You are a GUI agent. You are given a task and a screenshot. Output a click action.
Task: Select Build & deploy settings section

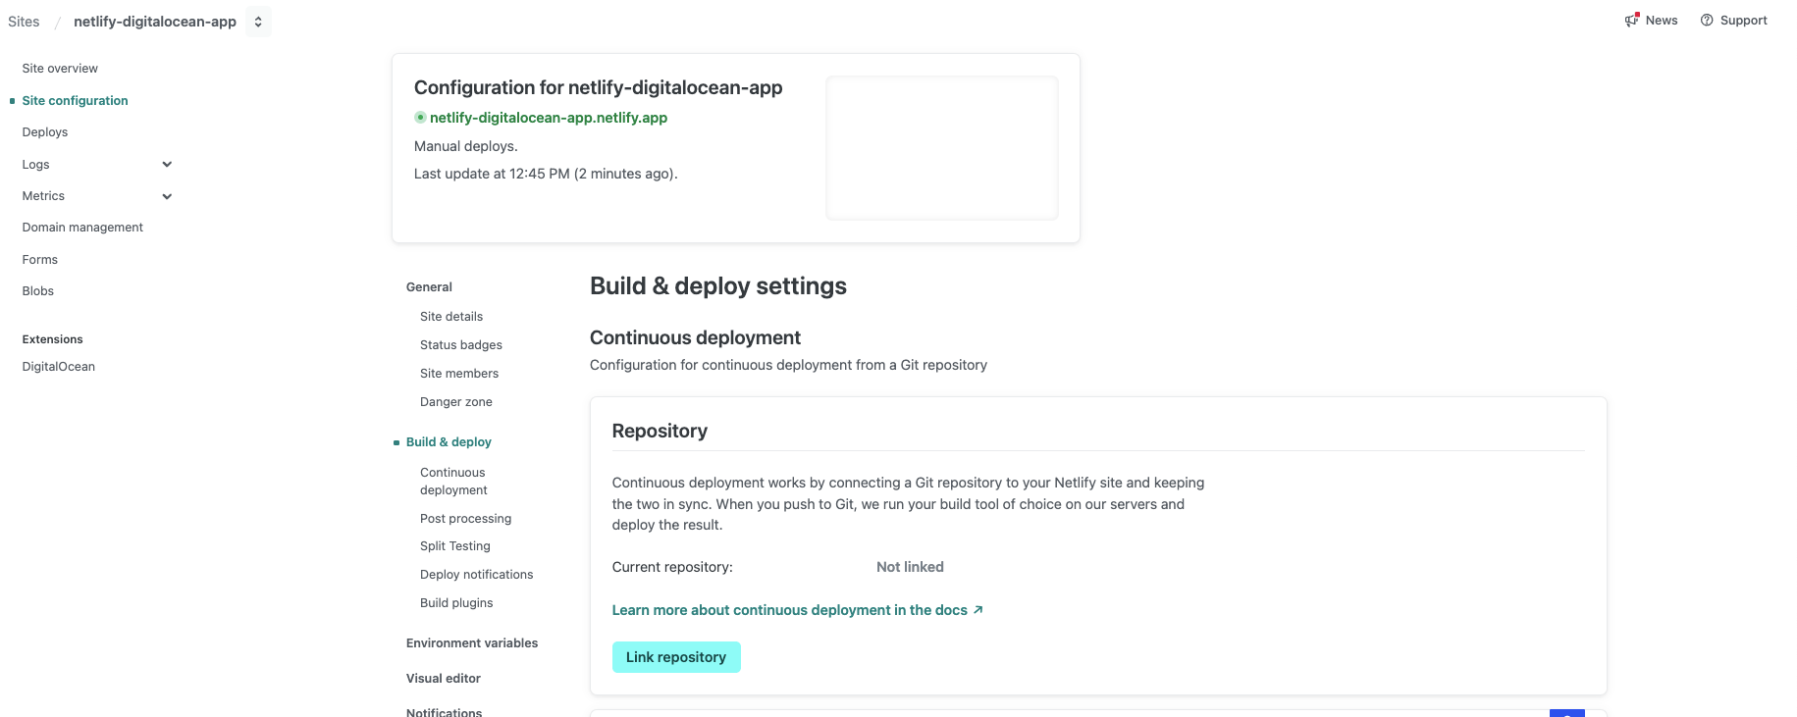pyautogui.click(x=449, y=442)
